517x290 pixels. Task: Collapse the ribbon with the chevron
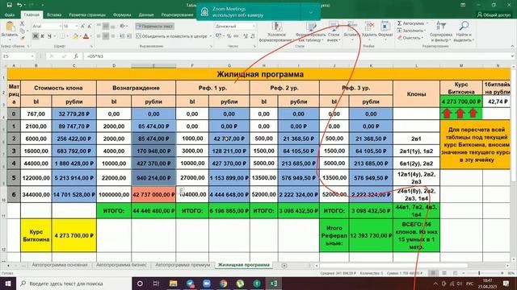(x=512, y=47)
